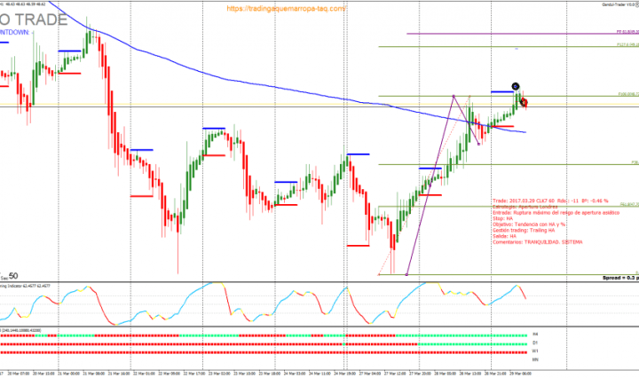Screen dimensions: 639x378
Task: Click the black circle marker above the latest candles
Action: [516, 85]
